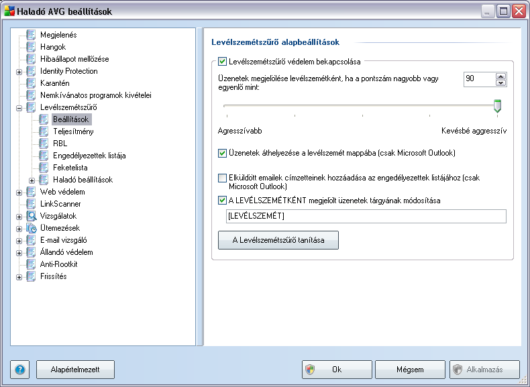Disable Levélszemétszűrő védelem bekapcsolása checkbox
530x387 pixels.
click(x=222, y=62)
